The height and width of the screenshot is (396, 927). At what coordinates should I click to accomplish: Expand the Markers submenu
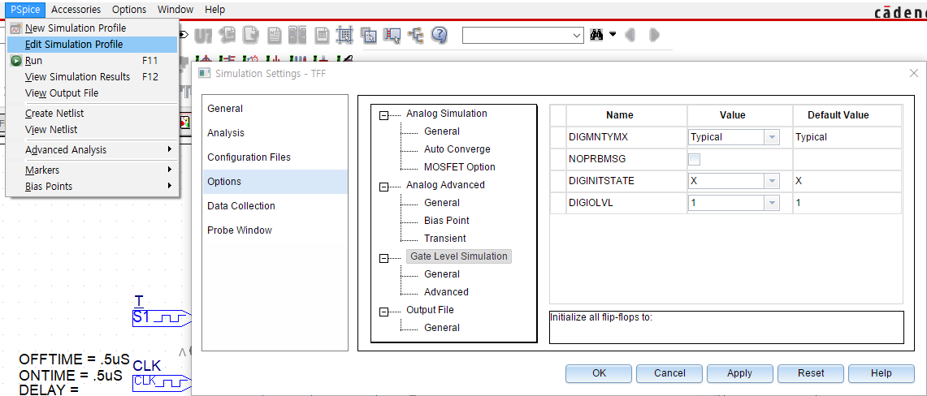click(92, 170)
